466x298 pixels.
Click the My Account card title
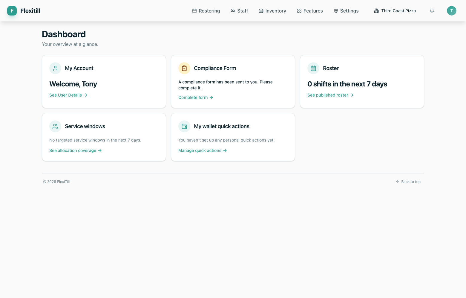(x=79, y=68)
